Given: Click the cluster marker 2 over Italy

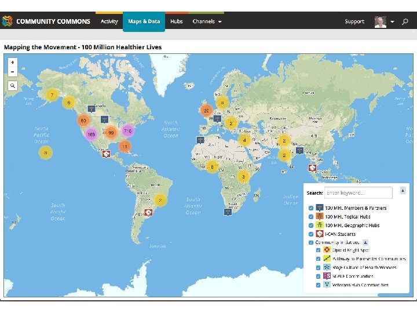Looking at the screenshot, I should [x=231, y=123].
